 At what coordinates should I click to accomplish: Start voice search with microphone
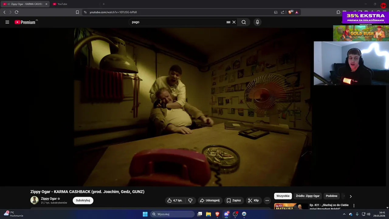click(x=257, y=22)
